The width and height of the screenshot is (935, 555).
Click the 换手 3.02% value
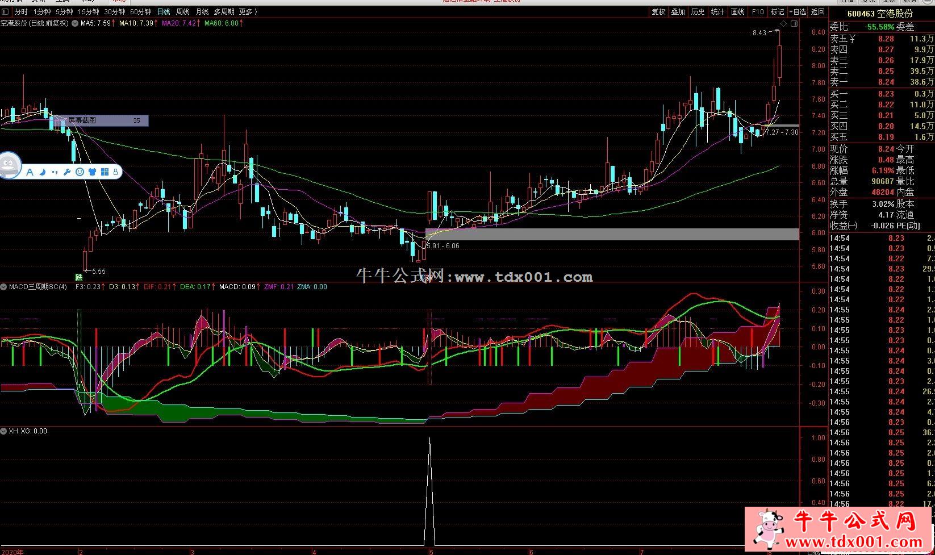[883, 203]
